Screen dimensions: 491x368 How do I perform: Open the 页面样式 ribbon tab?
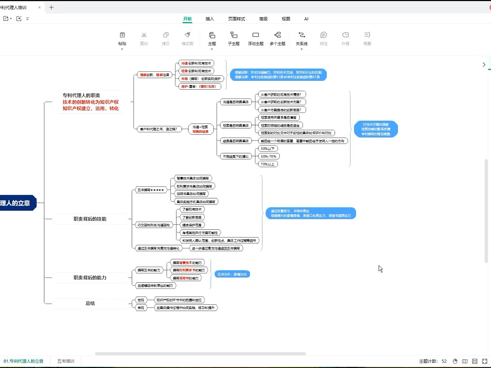237,19
